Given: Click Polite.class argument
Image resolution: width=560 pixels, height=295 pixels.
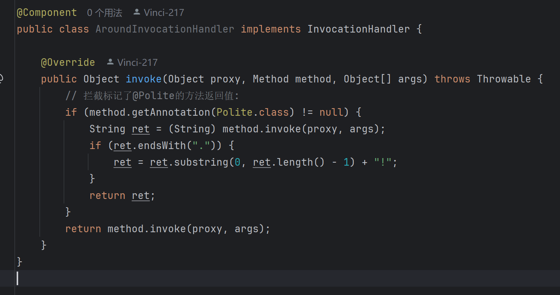Looking at the screenshot, I should (253, 112).
